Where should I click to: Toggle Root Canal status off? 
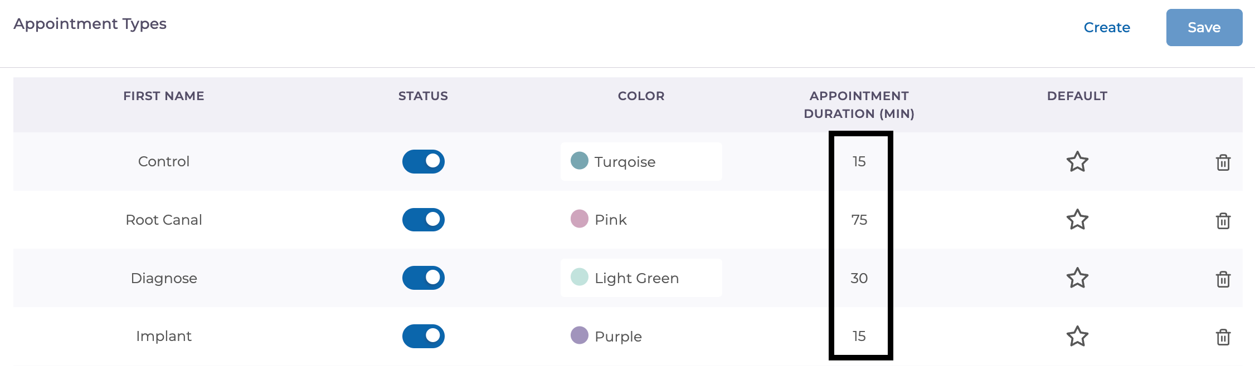pyautogui.click(x=424, y=220)
